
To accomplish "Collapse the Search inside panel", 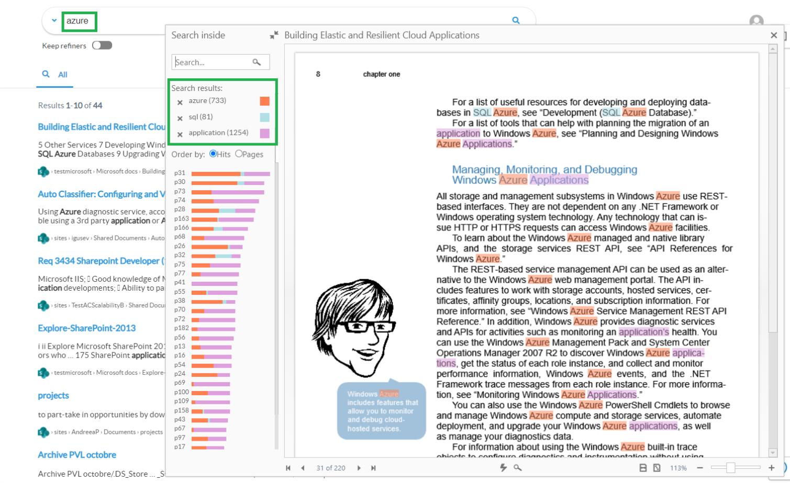I will [x=274, y=35].
